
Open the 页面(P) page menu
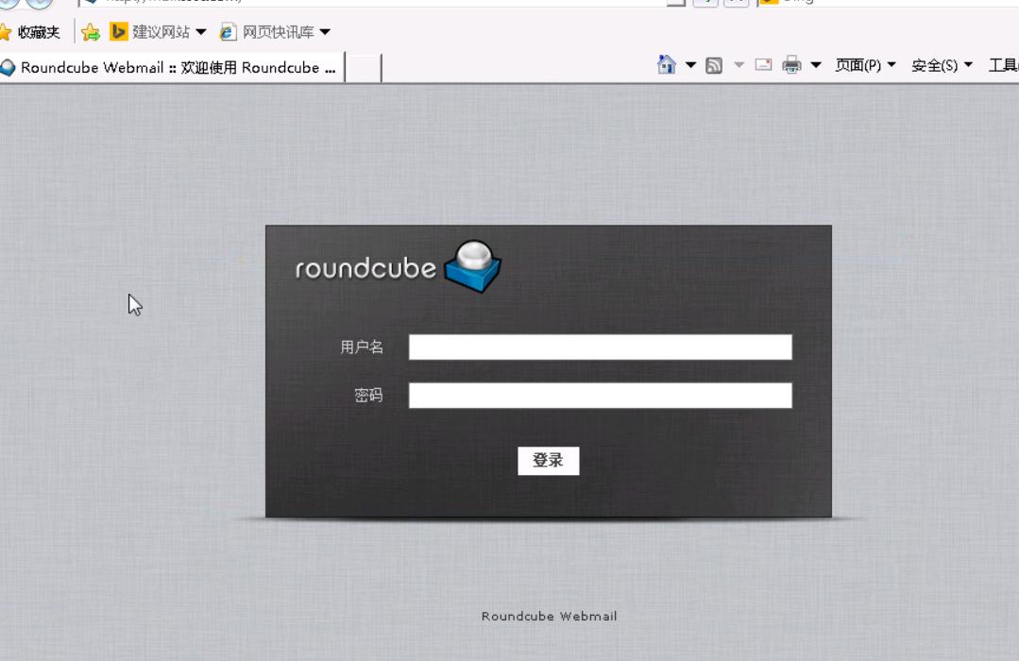(865, 65)
